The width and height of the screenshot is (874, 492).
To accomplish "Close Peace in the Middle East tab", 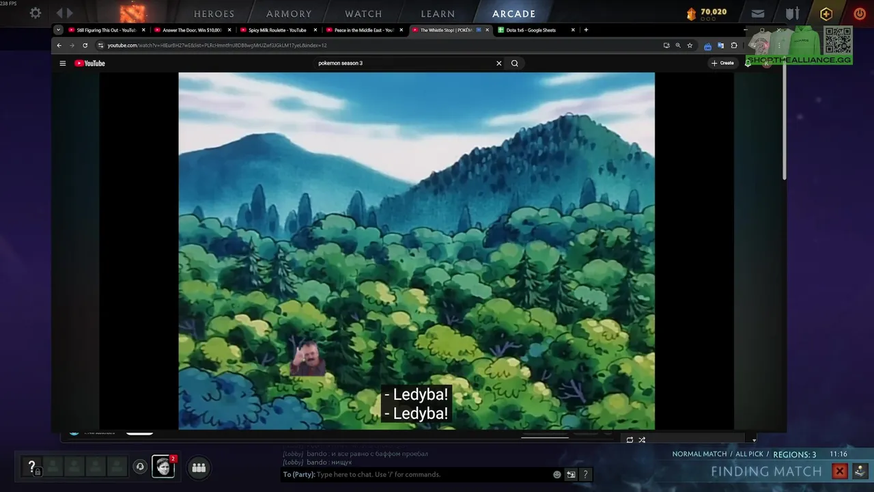I will click(401, 30).
